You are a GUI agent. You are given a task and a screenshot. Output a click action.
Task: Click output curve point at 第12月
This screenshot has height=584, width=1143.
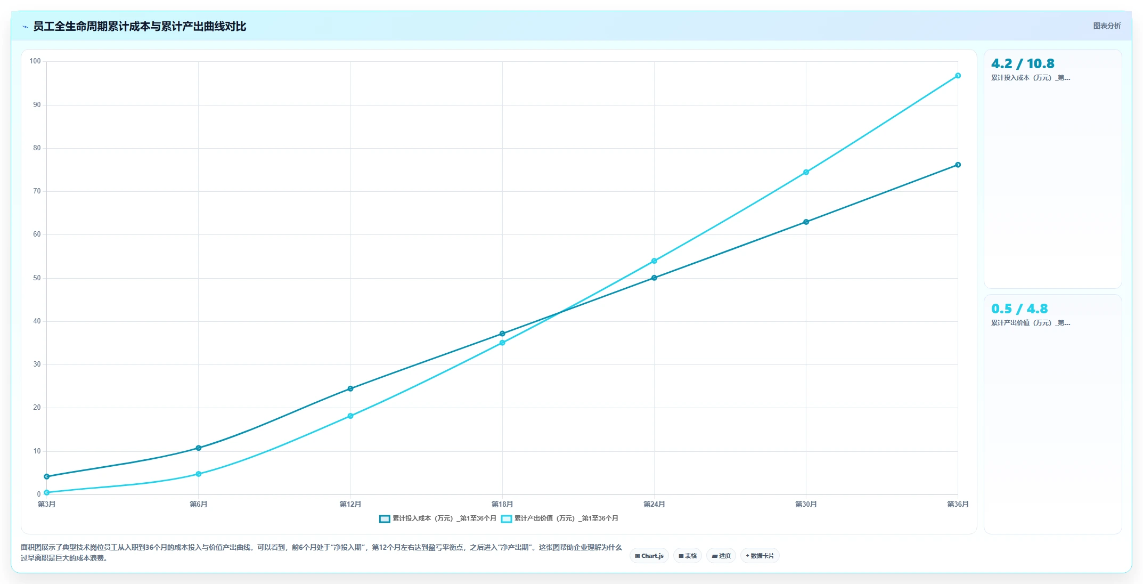(x=350, y=416)
